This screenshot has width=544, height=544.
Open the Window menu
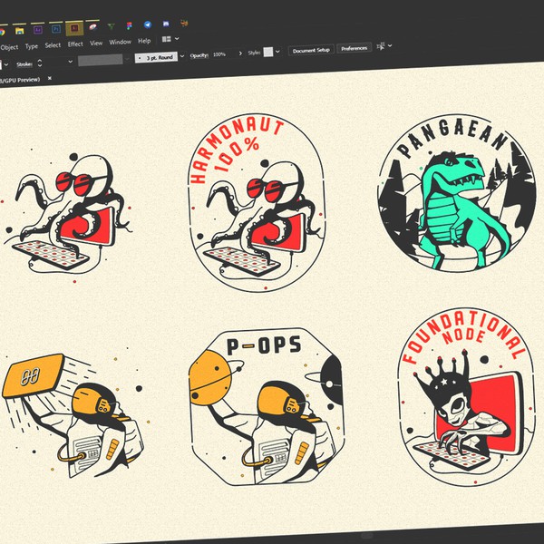click(120, 42)
